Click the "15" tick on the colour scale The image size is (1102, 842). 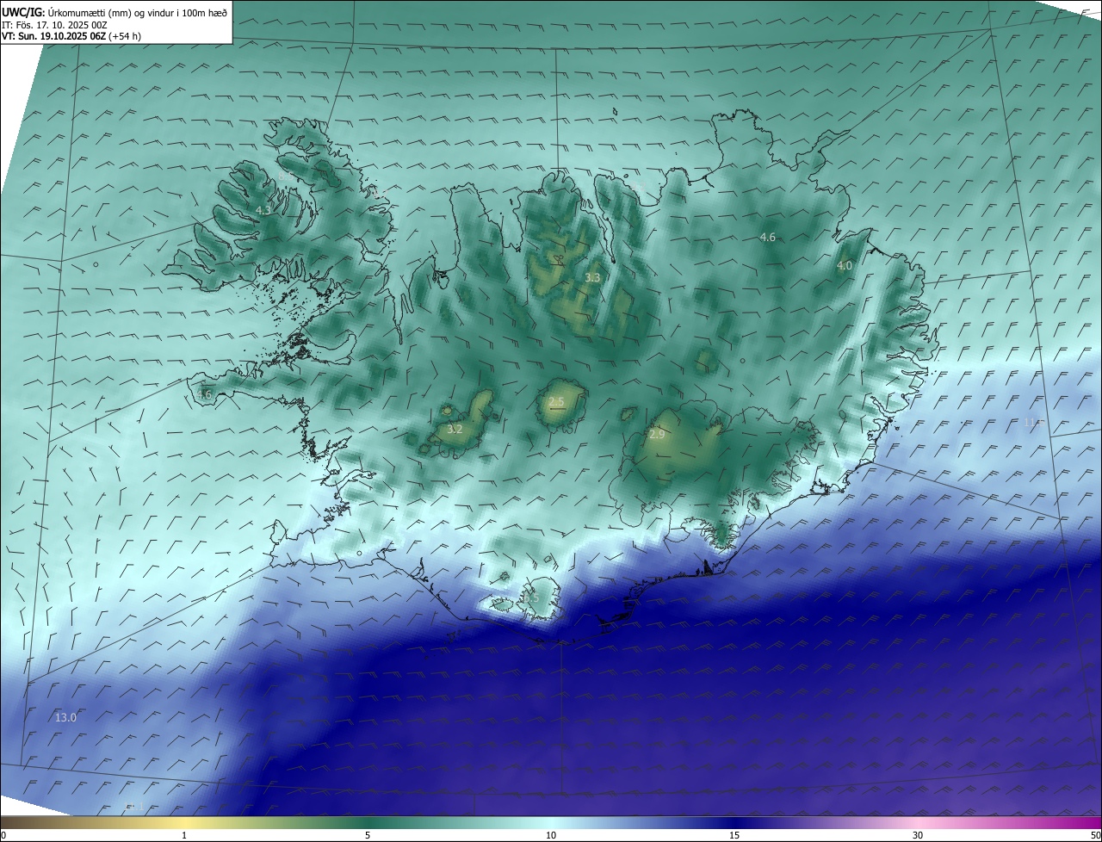[734, 835]
